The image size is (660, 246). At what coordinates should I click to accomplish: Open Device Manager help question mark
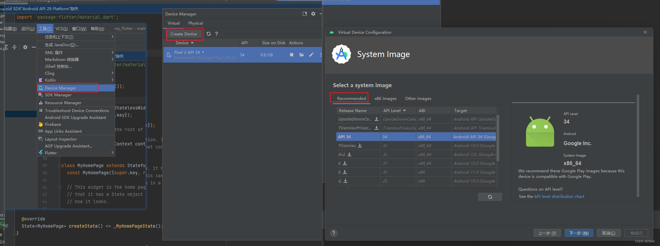coord(217,34)
